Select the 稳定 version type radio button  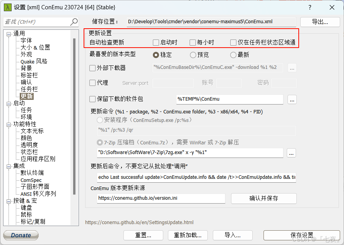coord(156,55)
